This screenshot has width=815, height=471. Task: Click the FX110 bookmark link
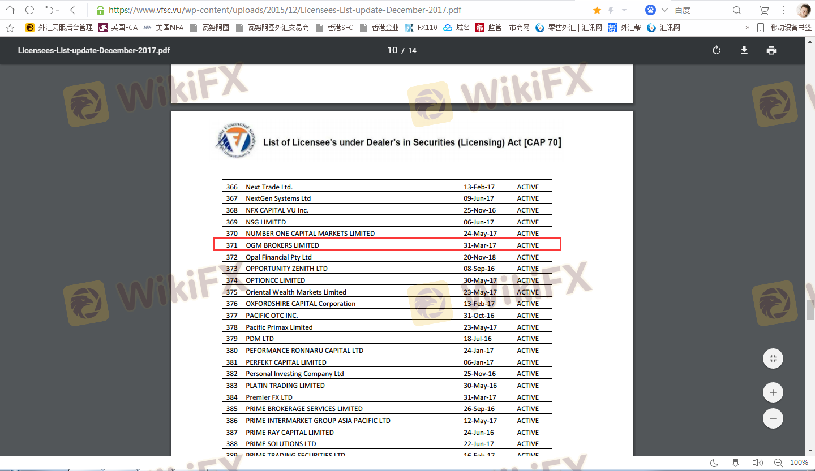pyautogui.click(x=421, y=27)
